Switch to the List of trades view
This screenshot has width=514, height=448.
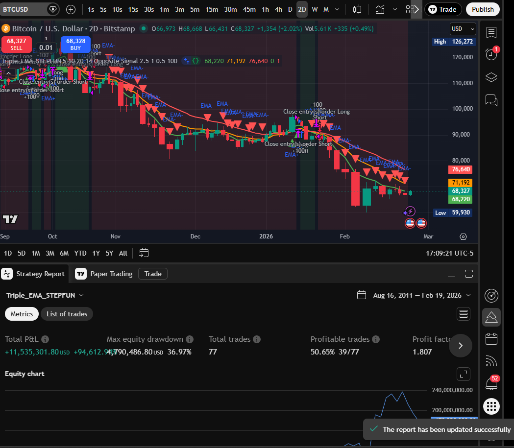(x=67, y=314)
